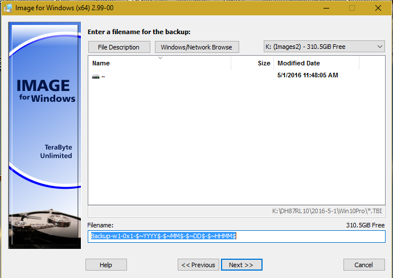
Task: Select the 5/1/2016 11:48:05 AM date entry
Action: pos(308,75)
